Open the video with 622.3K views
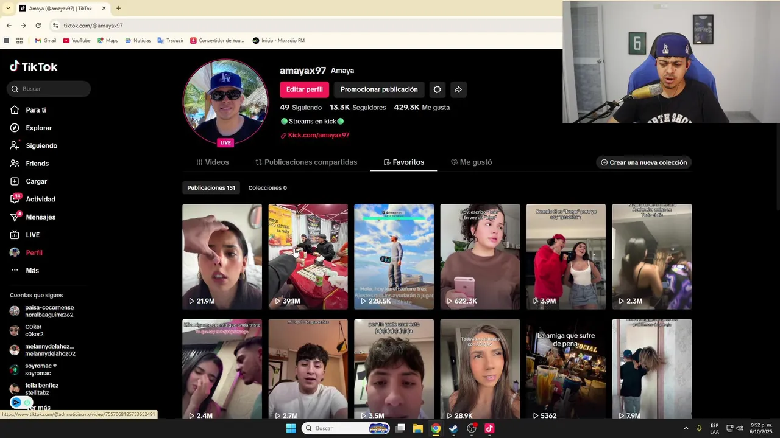Image resolution: width=780 pixels, height=438 pixels. [480, 256]
